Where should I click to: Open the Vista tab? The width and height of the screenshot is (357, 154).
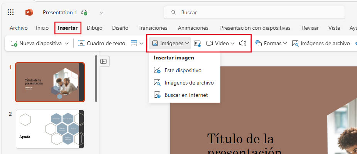pyautogui.click(x=334, y=28)
